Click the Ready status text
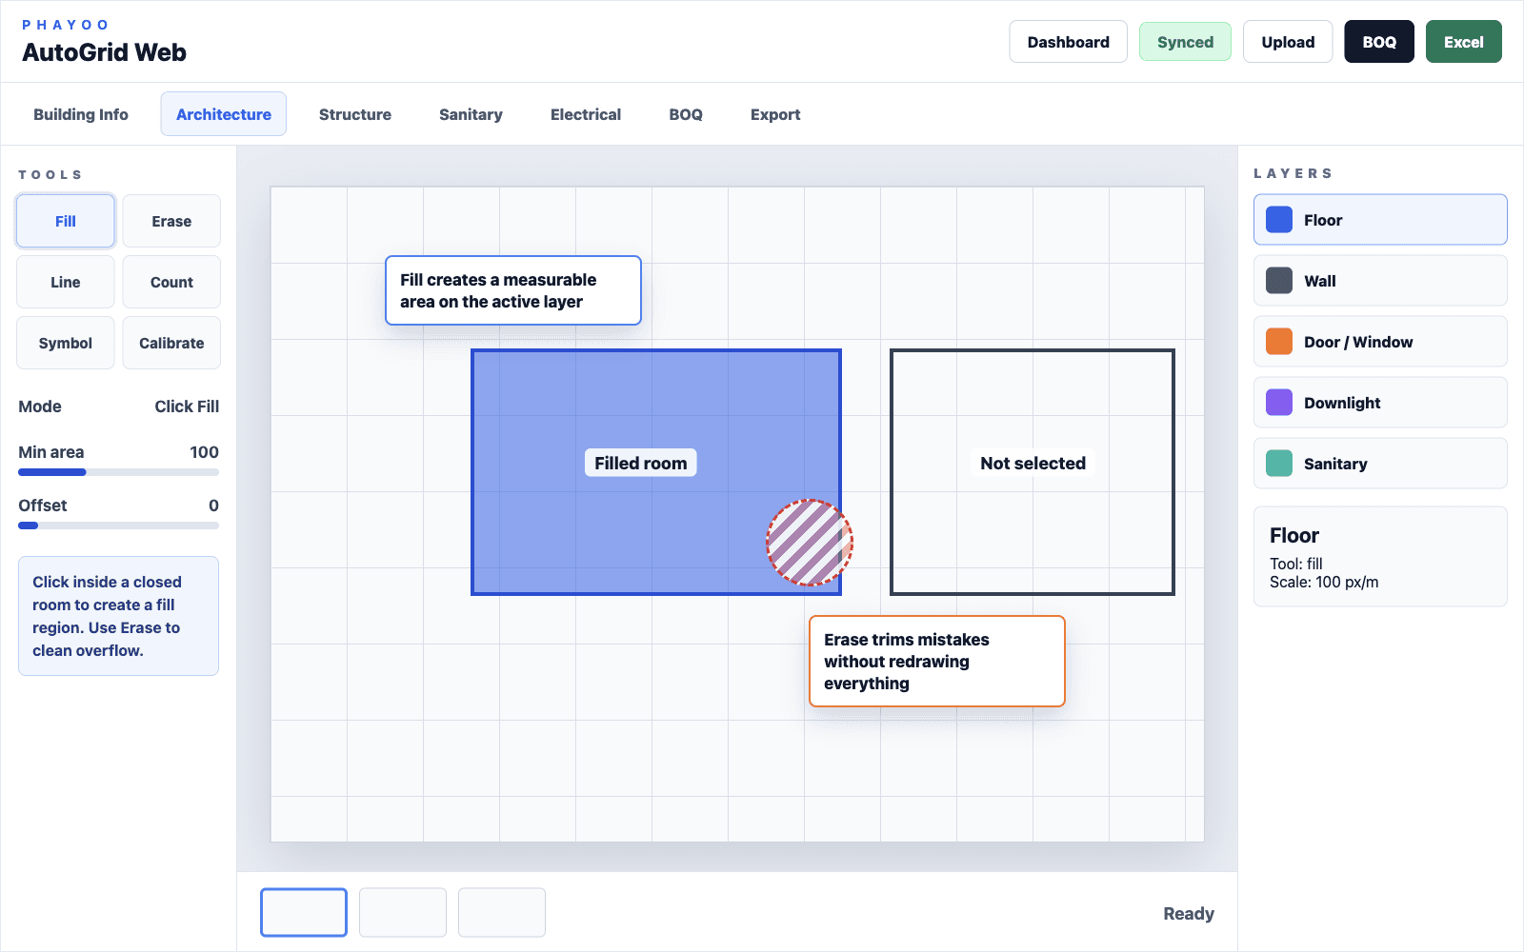Image resolution: width=1524 pixels, height=952 pixels. click(x=1189, y=914)
